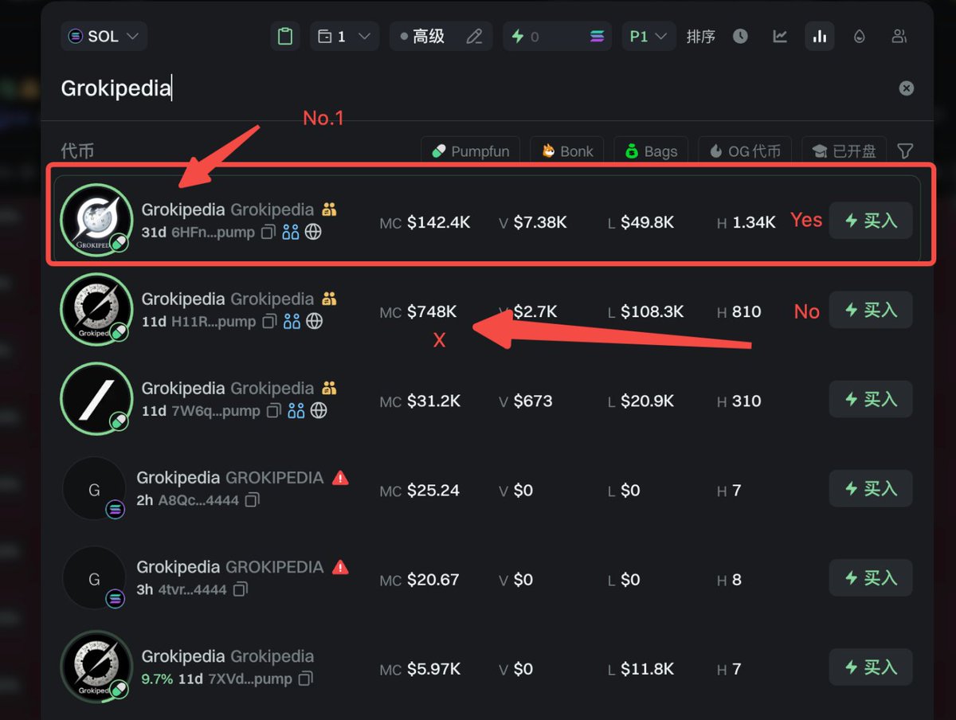This screenshot has height=720, width=956.
Task: Click the community icon of H11R...pump token
Action: pos(292,322)
